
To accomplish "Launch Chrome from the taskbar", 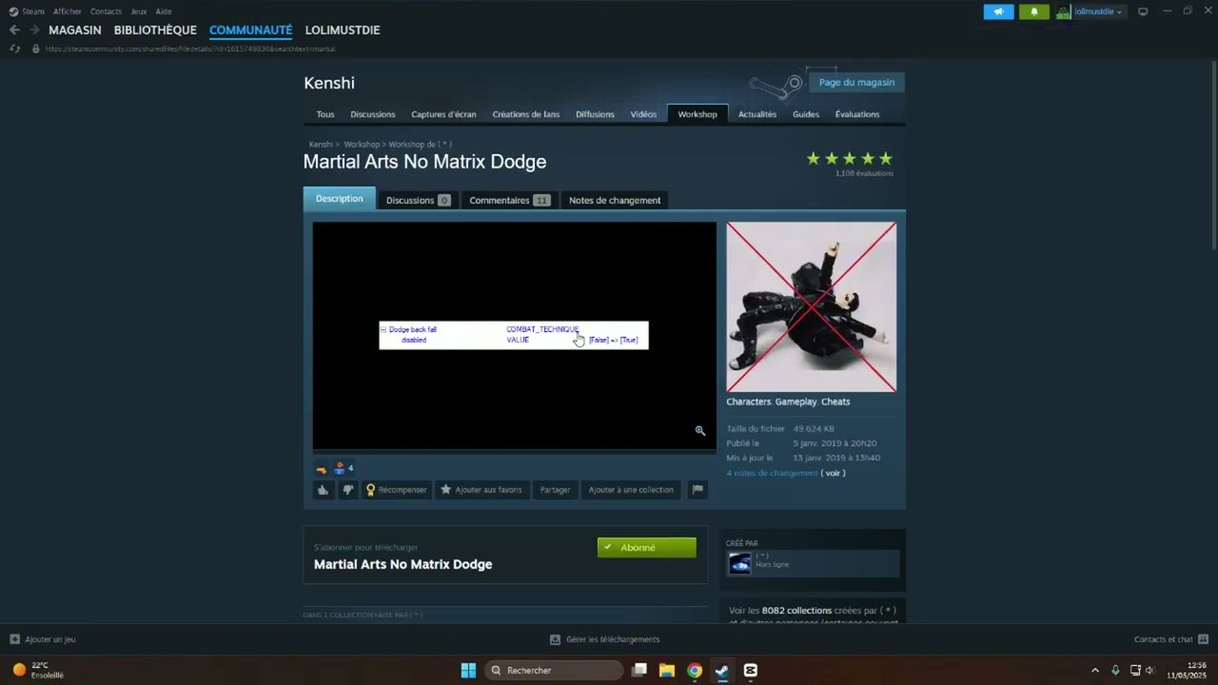I will coord(695,670).
